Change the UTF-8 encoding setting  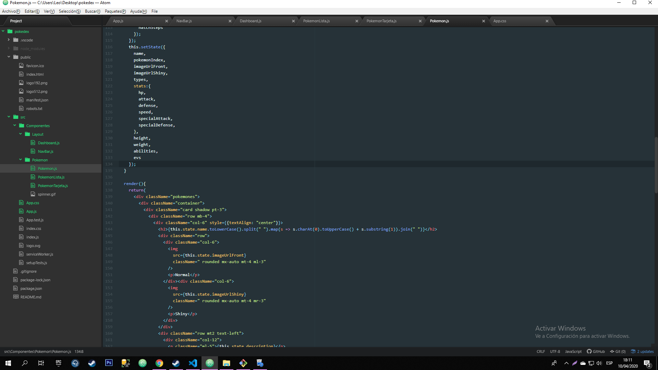(x=555, y=351)
